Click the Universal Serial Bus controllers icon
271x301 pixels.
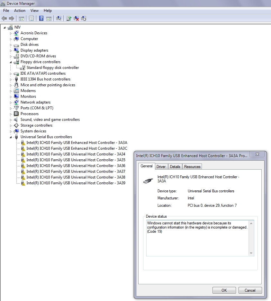click(x=16, y=137)
